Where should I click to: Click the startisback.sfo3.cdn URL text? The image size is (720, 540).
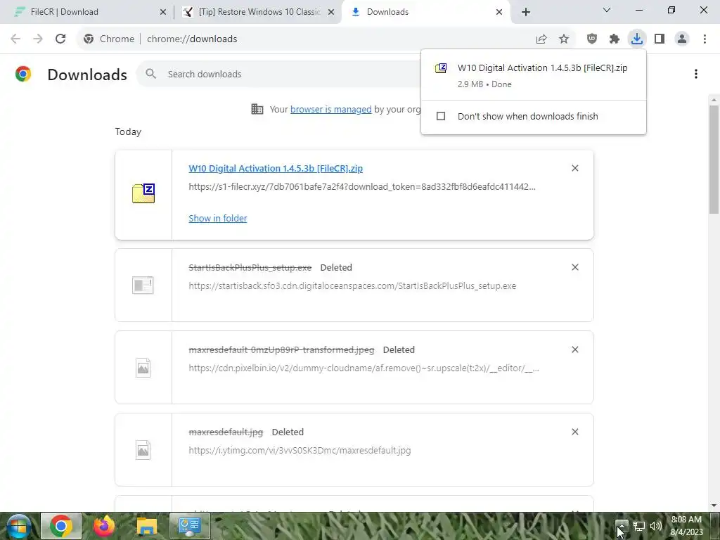click(x=352, y=285)
